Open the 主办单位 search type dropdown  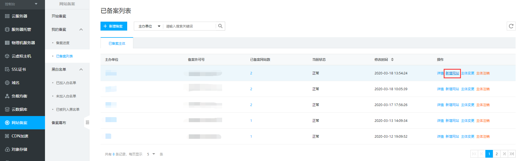point(149,26)
